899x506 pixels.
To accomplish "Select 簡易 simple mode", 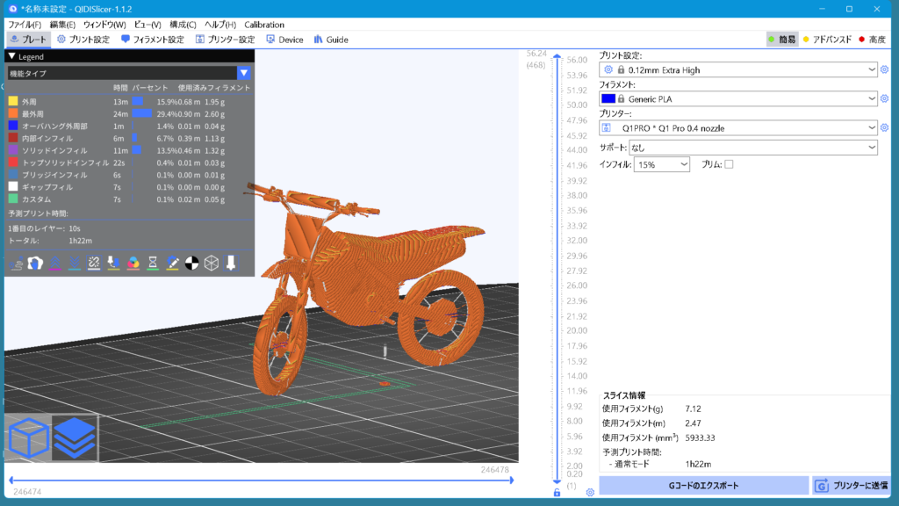I will [781, 40].
